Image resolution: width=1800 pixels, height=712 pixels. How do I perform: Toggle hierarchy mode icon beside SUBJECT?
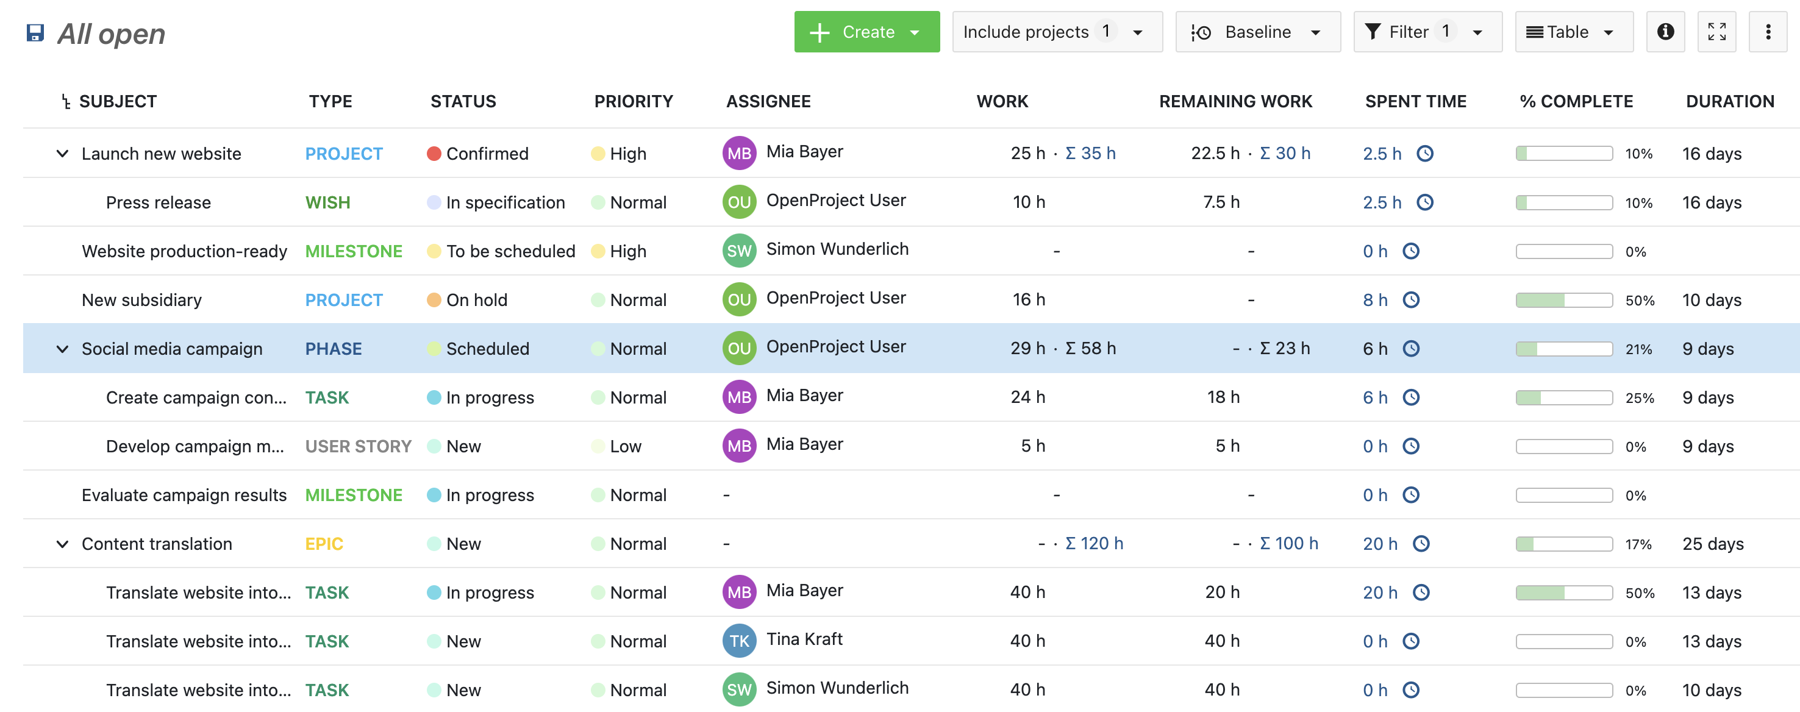click(x=66, y=102)
